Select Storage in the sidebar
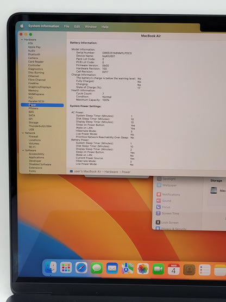Screen dimensions: 226x302 pos(34,122)
